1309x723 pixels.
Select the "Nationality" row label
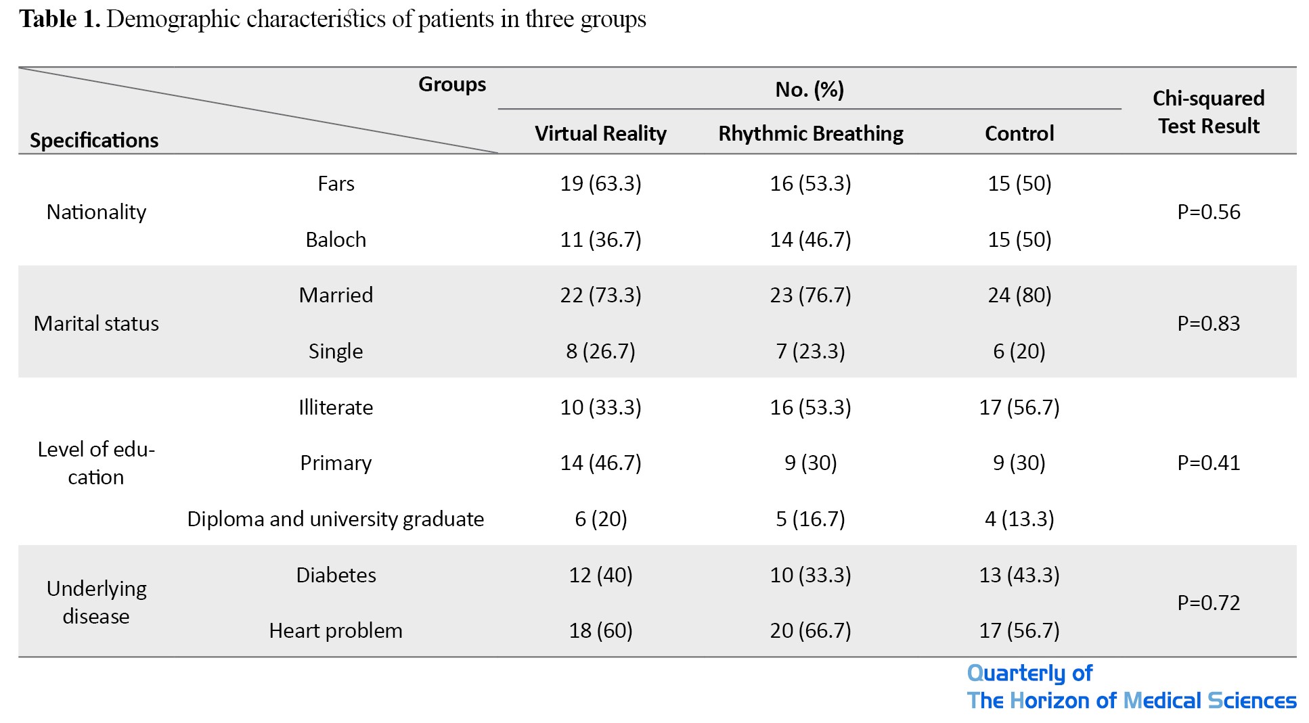(x=96, y=212)
